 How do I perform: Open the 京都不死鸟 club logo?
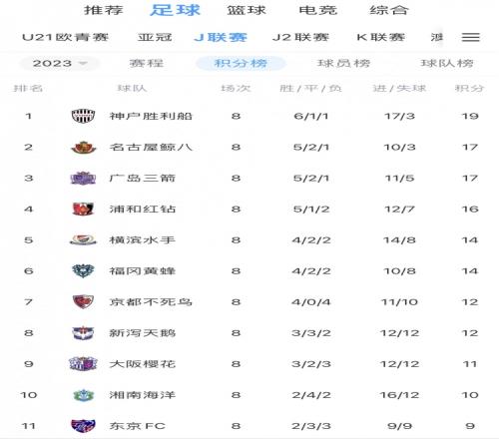83,301
